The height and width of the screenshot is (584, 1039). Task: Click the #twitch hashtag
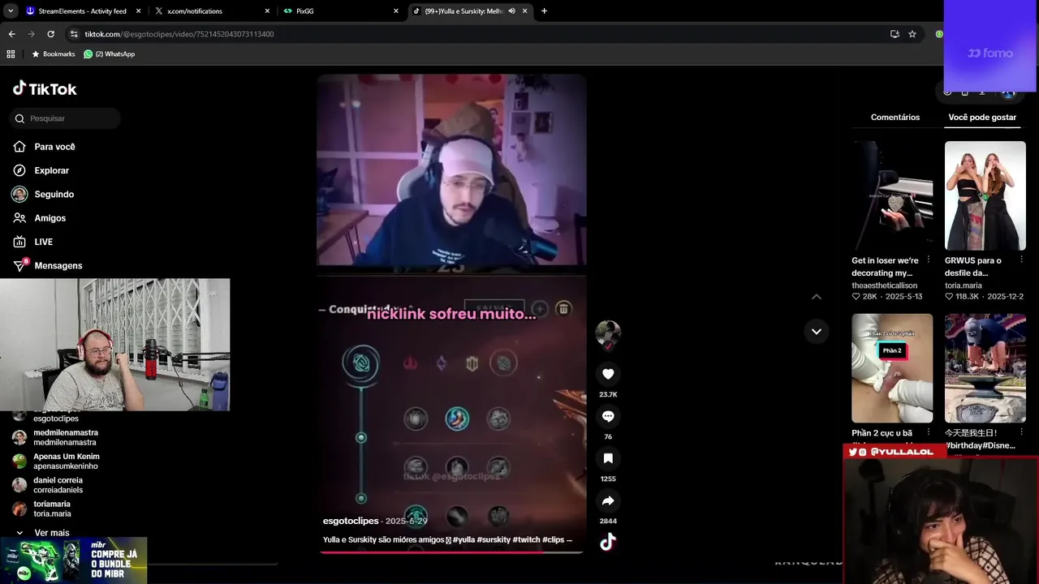pos(527,539)
